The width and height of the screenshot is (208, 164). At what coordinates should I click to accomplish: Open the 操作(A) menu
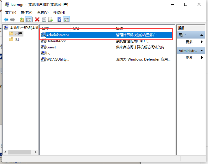point(27,12)
